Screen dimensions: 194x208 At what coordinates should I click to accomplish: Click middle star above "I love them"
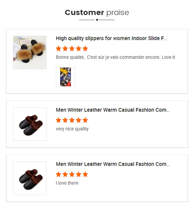click(x=72, y=174)
